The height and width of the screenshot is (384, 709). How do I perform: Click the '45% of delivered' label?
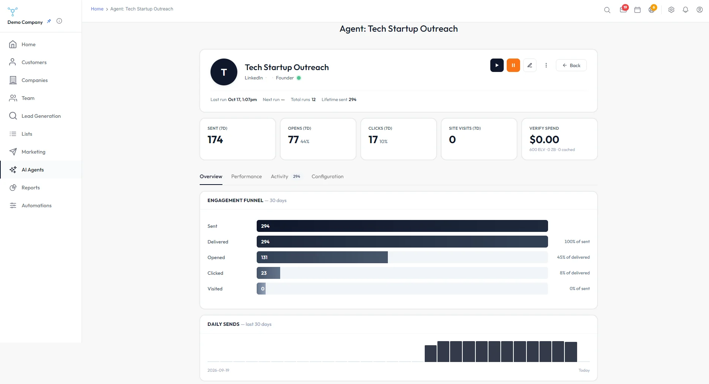click(x=573, y=257)
